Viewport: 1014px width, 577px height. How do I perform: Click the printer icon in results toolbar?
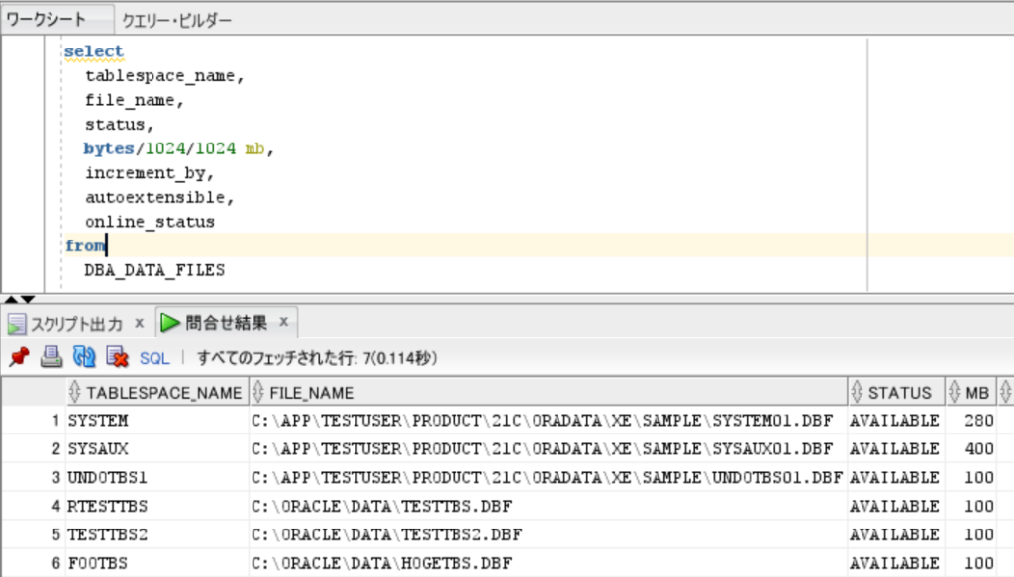tap(51, 357)
